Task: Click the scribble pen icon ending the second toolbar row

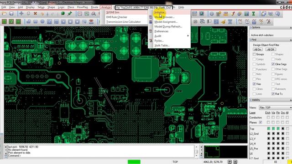Action: click(x=268, y=21)
